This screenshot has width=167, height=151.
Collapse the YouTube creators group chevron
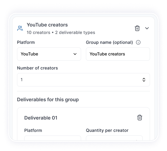[147, 28]
